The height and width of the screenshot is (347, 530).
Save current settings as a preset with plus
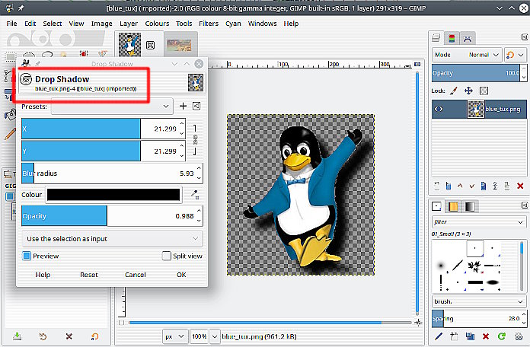[x=183, y=106]
